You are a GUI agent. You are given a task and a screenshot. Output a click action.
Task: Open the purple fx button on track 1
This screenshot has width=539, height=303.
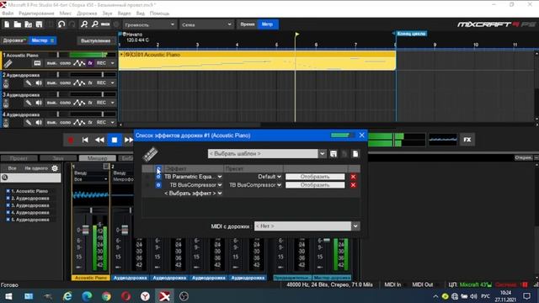[x=90, y=63]
